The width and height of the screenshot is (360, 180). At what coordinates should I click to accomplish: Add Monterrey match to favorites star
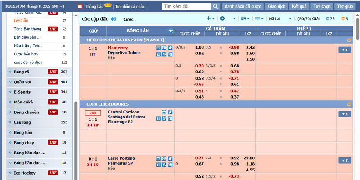170,48
